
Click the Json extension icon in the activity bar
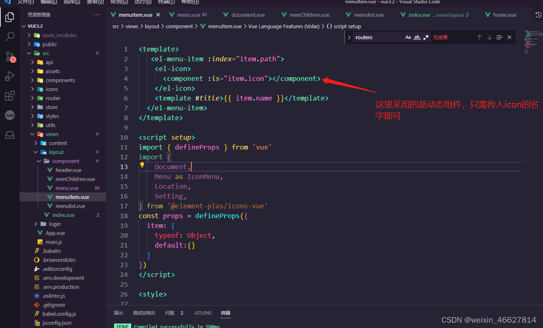[x=10, y=115]
